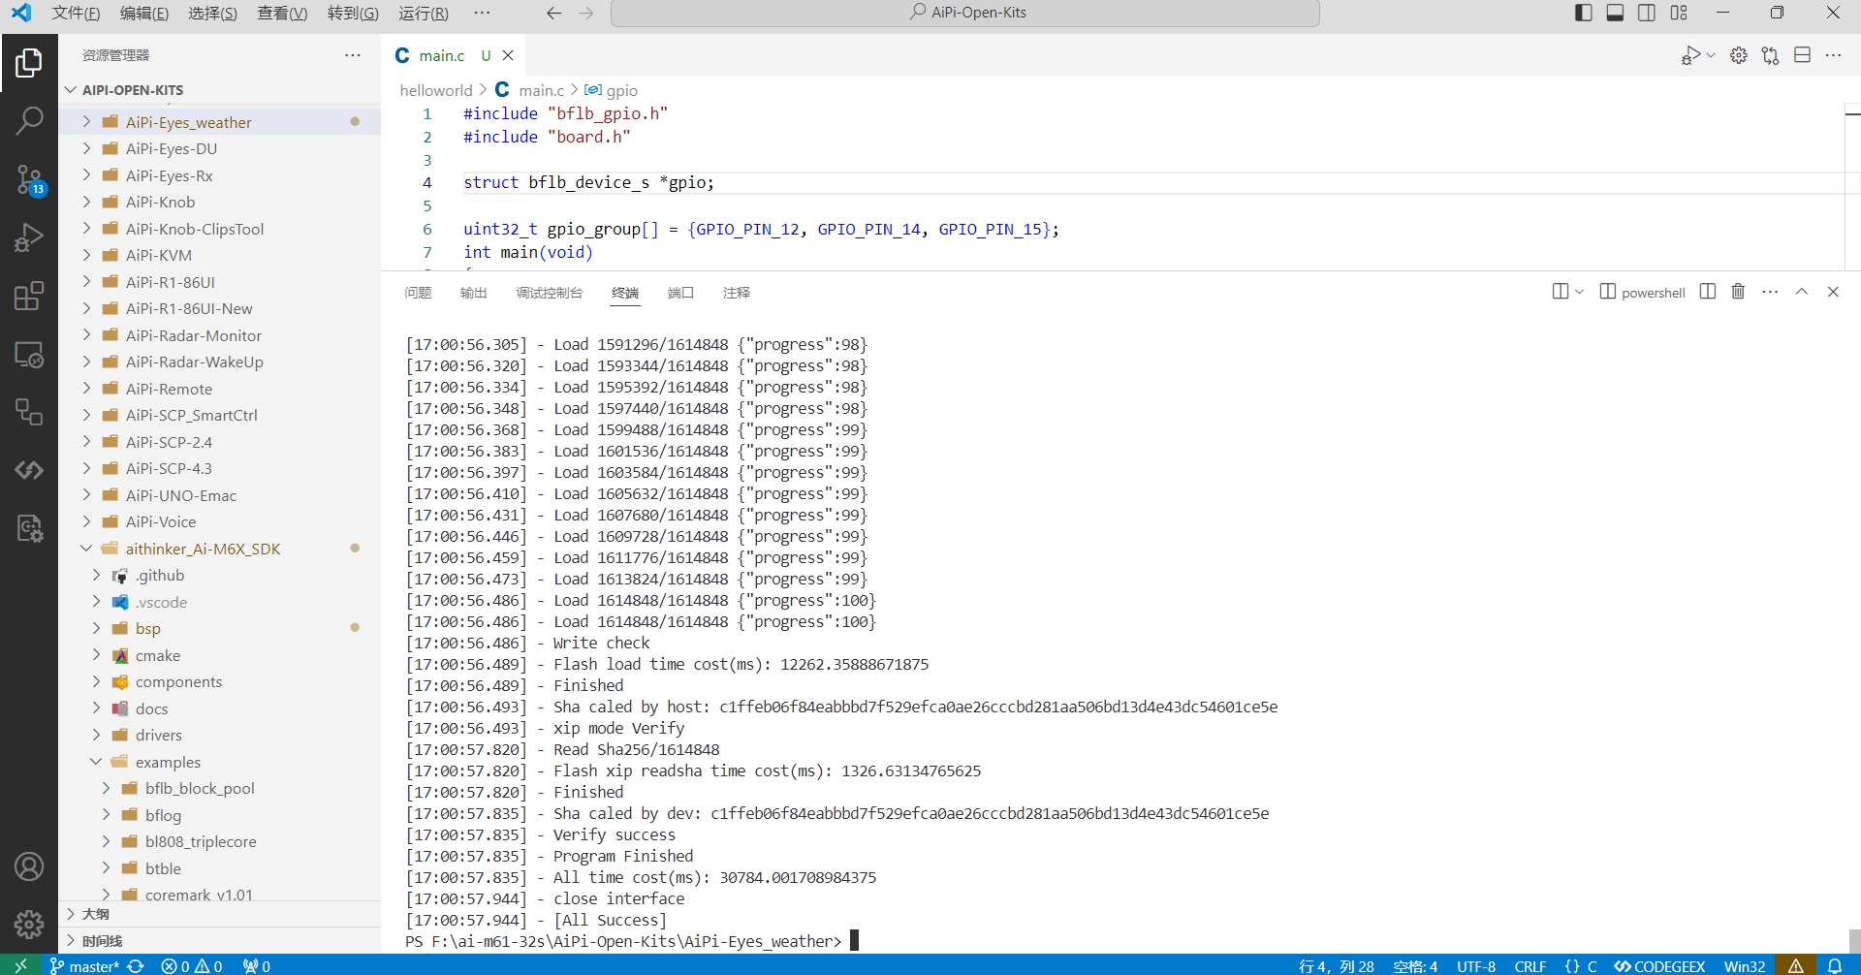Screen dimensions: 1861x975
Task: Open the Customize Layout button
Action: pos(1679,13)
